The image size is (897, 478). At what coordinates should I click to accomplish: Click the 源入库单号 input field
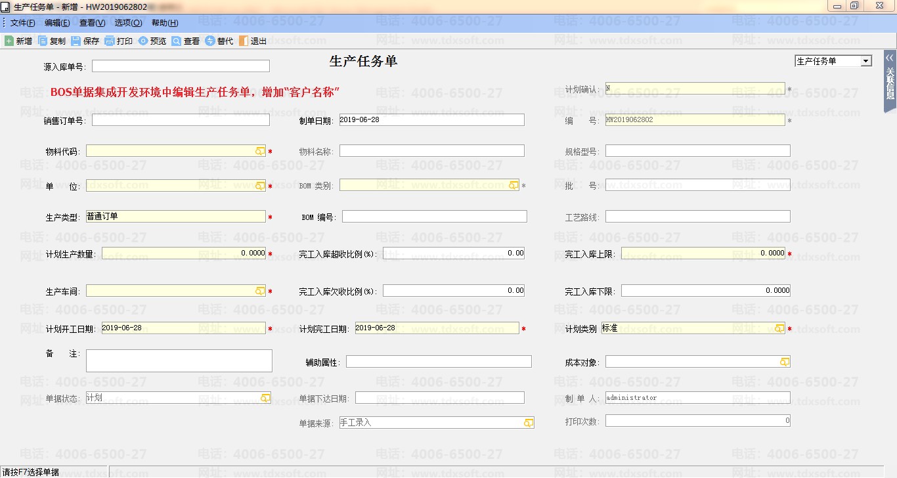[181, 66]
